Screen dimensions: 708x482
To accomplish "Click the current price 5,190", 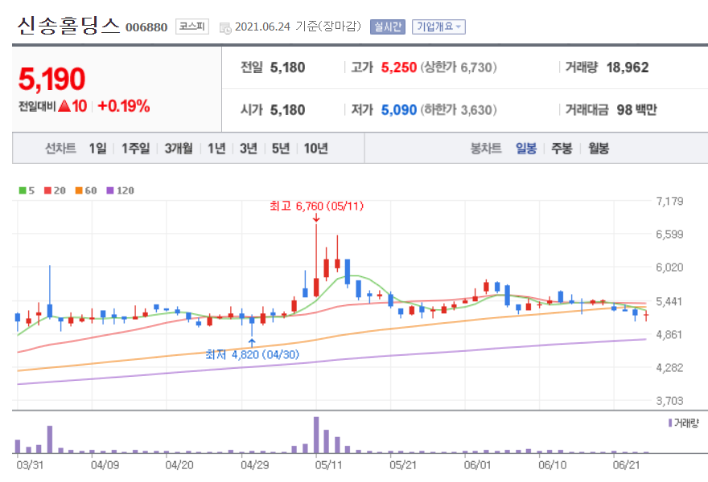I will pyautogui.click(x=51, y=79).
